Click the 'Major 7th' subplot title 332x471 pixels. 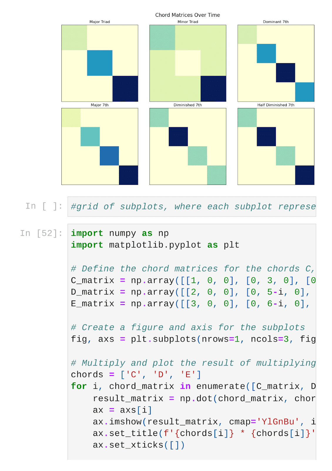pos(100,105)
